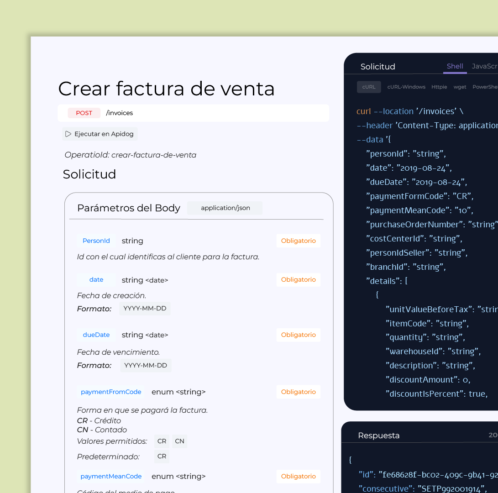
Task: Choose the cURL variant
Action: click(x=369, y=87)
